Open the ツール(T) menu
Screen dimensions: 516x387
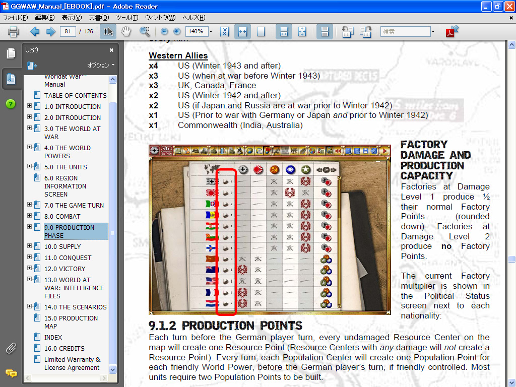tap(126, 18)
